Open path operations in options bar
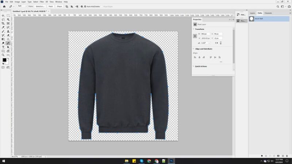Viewport: 292px width, 164px height. (x=67, y=7)
